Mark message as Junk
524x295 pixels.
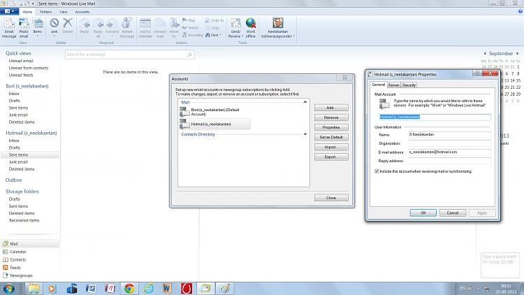point(54,27)
